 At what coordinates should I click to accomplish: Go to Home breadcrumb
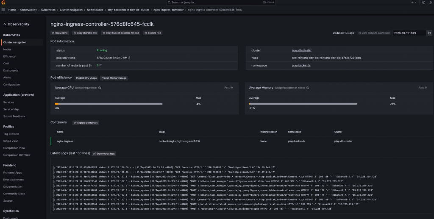12,10
